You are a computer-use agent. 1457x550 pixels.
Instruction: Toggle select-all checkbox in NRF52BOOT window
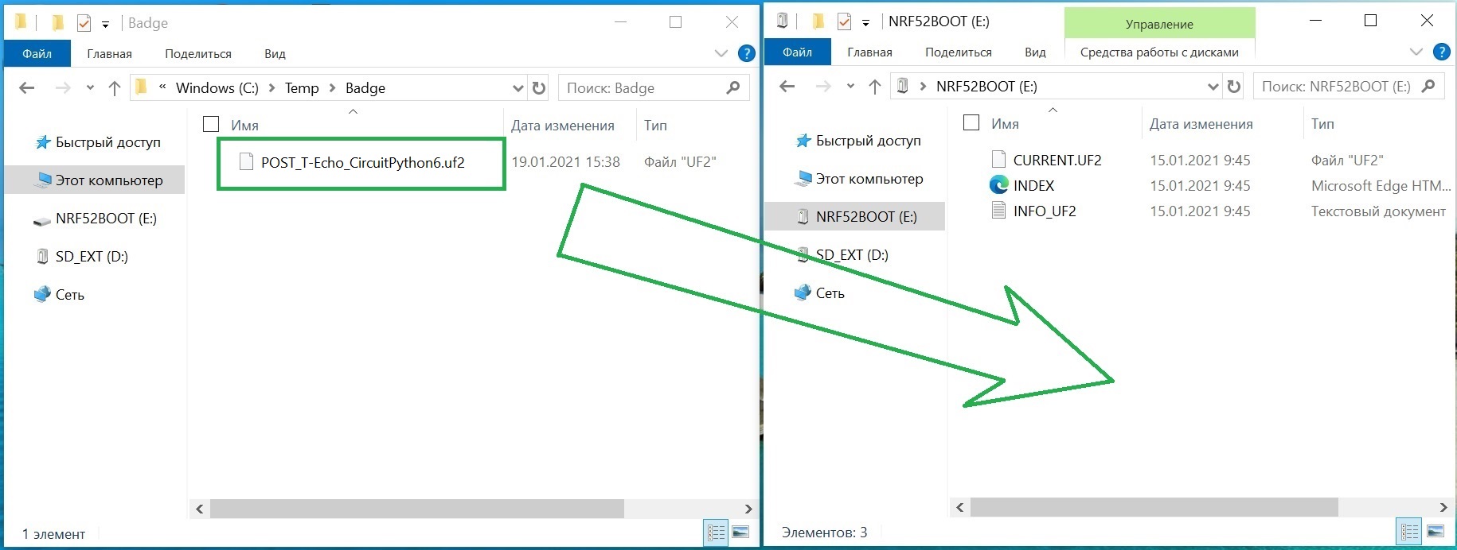pyautogui.click(x=971, y=122)
